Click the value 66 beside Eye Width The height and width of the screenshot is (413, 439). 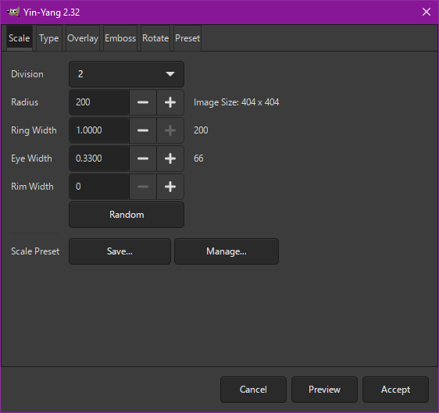[x=198, y=158]
